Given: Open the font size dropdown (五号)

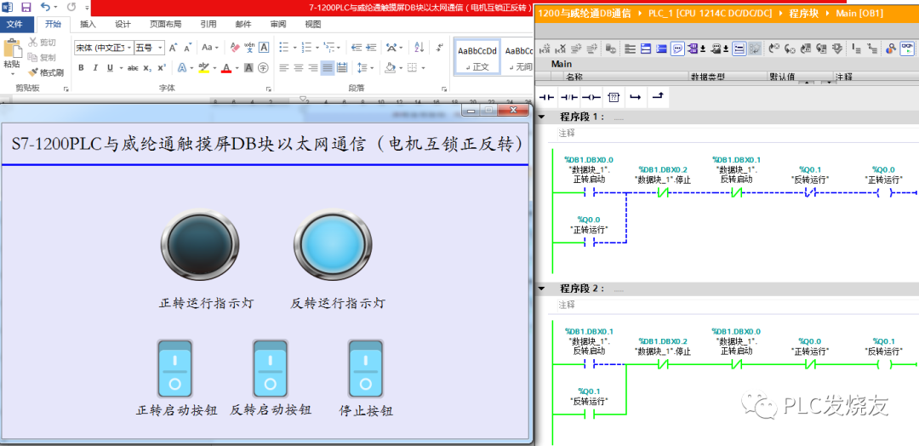Looking at the screenshot, I should [160, 48].
